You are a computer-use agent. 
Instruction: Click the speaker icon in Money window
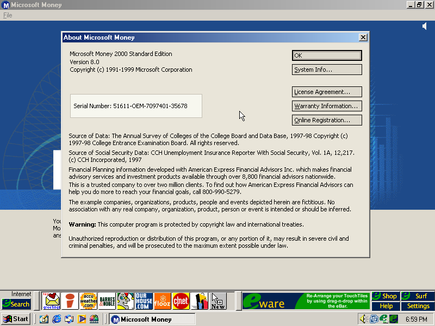425,26
